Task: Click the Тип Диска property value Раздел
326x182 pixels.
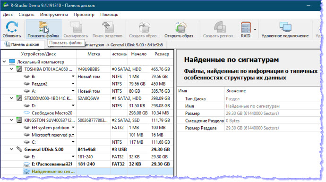Action: [x=232, y=99]
